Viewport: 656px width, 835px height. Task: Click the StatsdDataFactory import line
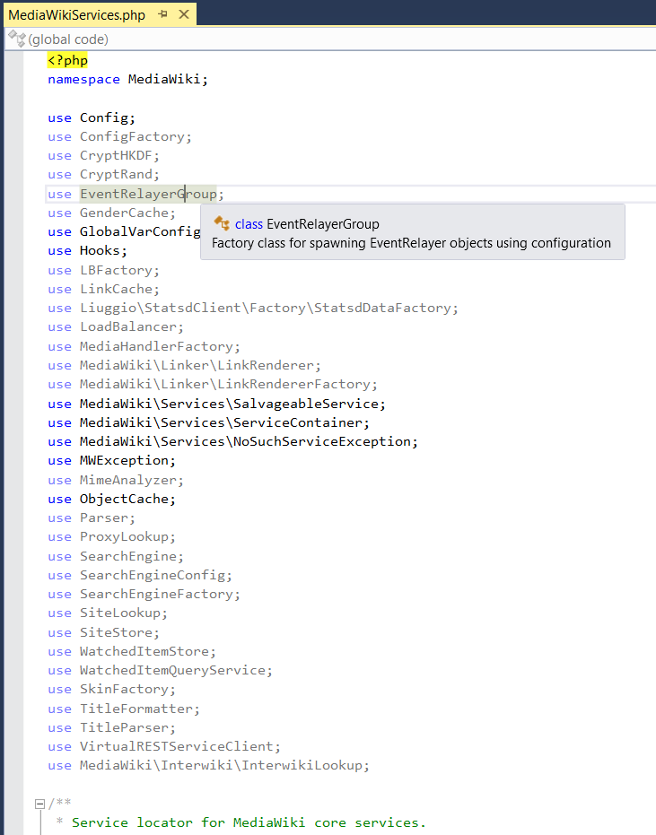point(252,309)
